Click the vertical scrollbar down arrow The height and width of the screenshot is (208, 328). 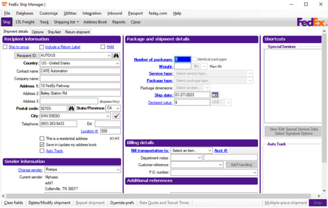324,191
